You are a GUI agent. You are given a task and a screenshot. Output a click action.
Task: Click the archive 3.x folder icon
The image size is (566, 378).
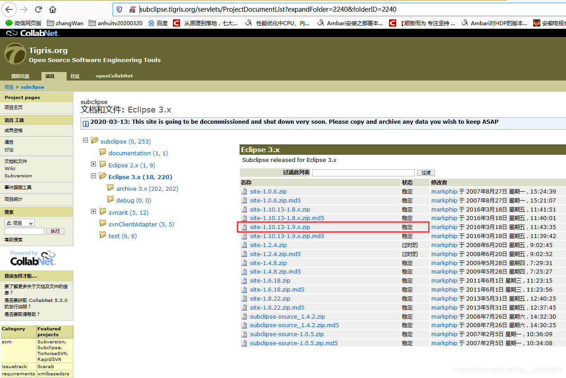point(110,188)
